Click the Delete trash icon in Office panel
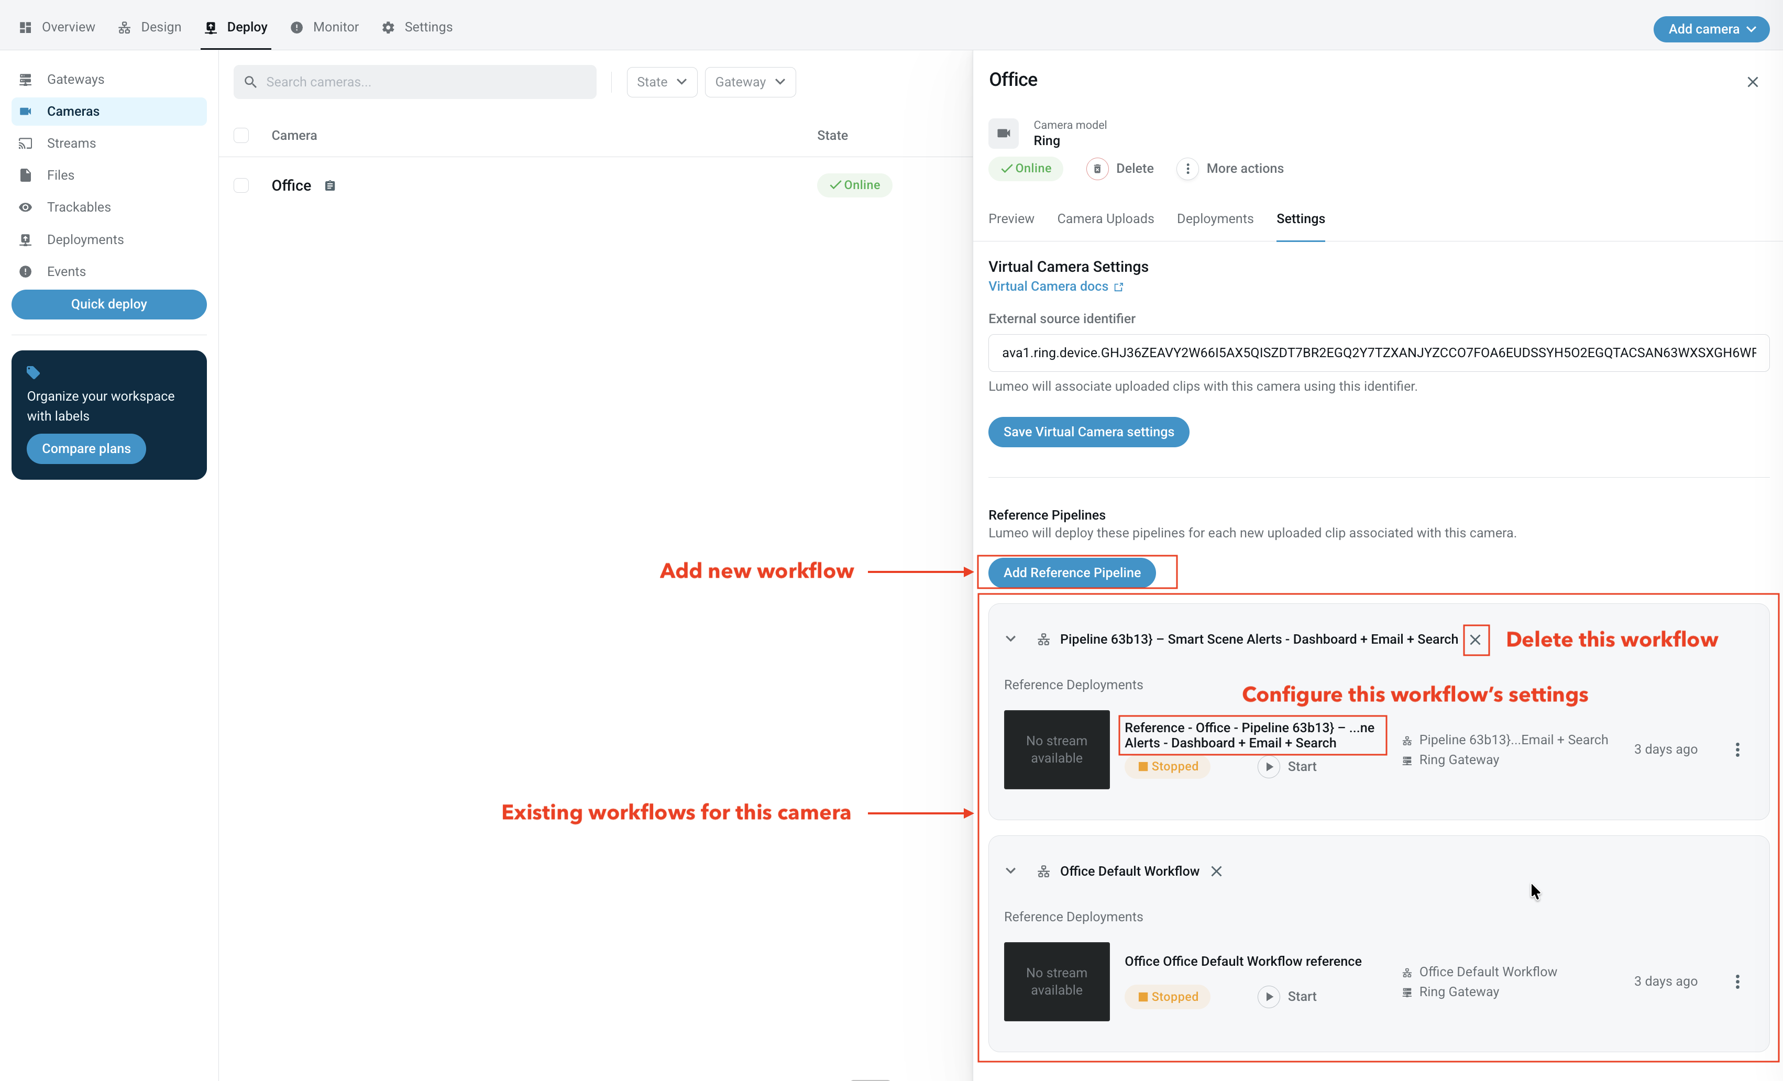1783x1081 pixels. 1097,169
